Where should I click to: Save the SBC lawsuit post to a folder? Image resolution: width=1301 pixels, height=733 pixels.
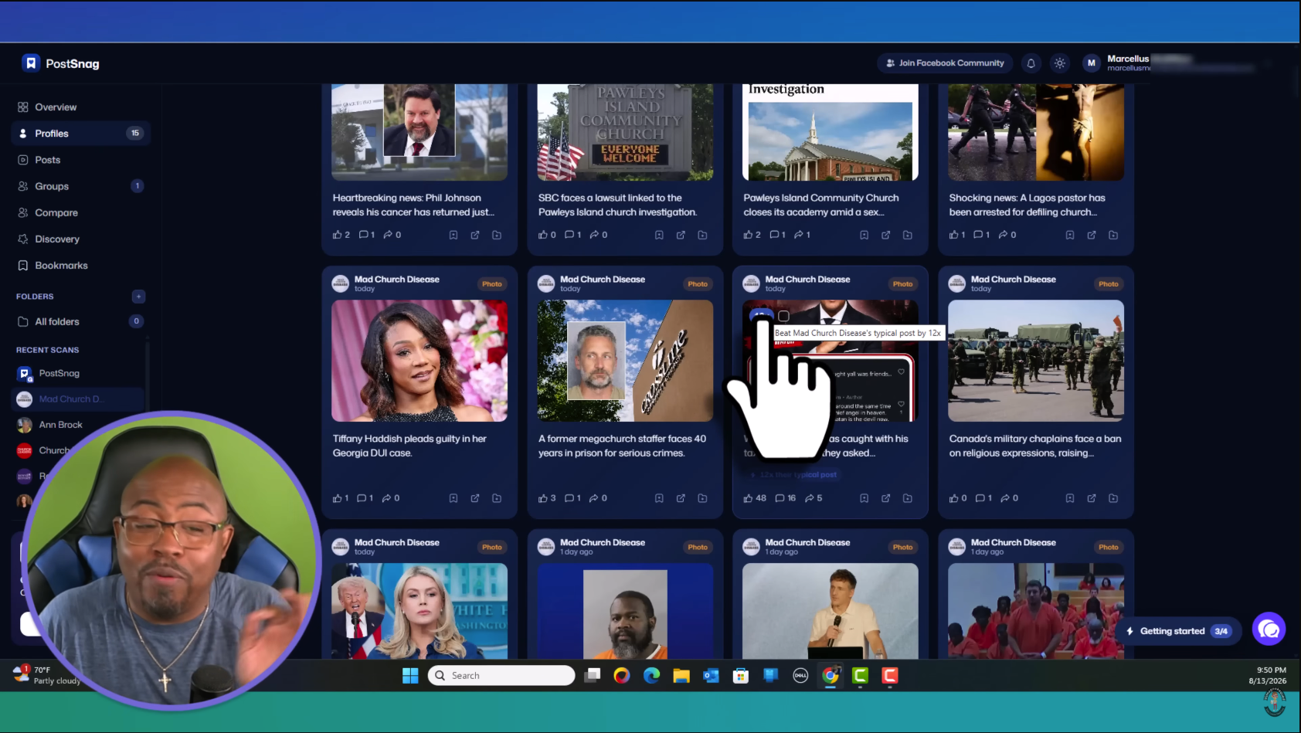702,235
